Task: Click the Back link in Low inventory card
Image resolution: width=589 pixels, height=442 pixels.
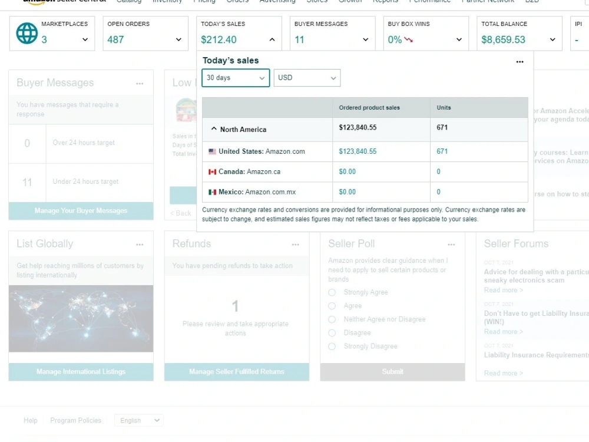Action: coord(181,213)
